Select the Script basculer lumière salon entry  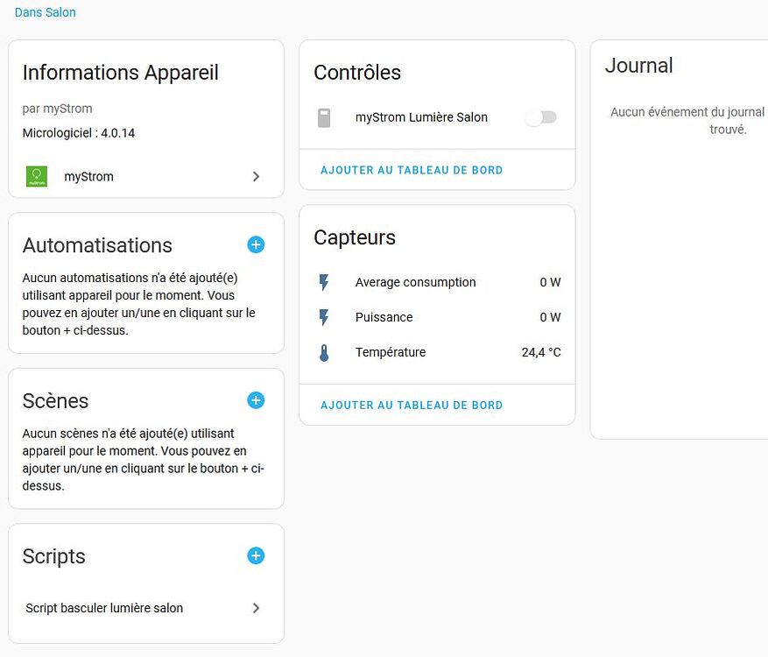104,608
